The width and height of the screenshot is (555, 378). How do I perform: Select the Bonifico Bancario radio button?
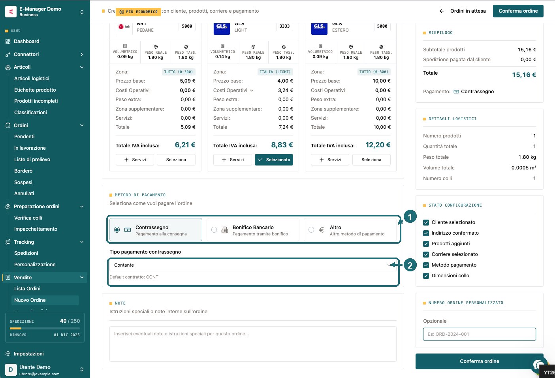214,230
